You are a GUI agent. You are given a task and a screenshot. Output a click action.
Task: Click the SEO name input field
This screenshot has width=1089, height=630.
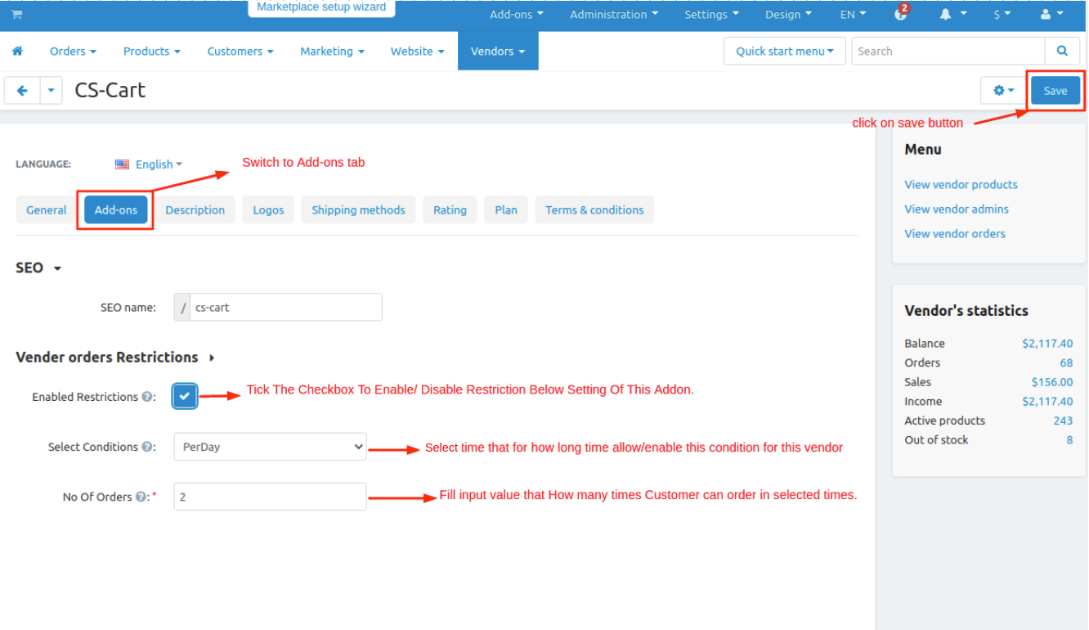(x=285, y=307)
